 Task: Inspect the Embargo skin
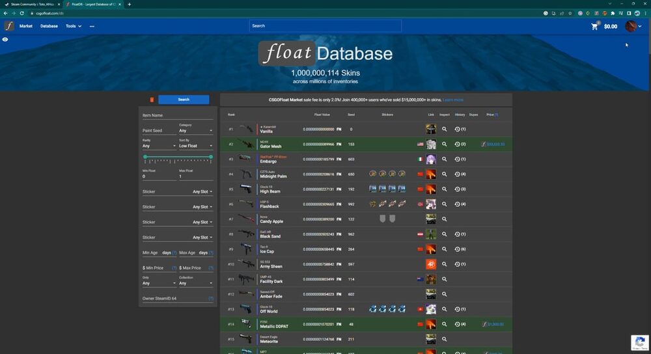444,159
